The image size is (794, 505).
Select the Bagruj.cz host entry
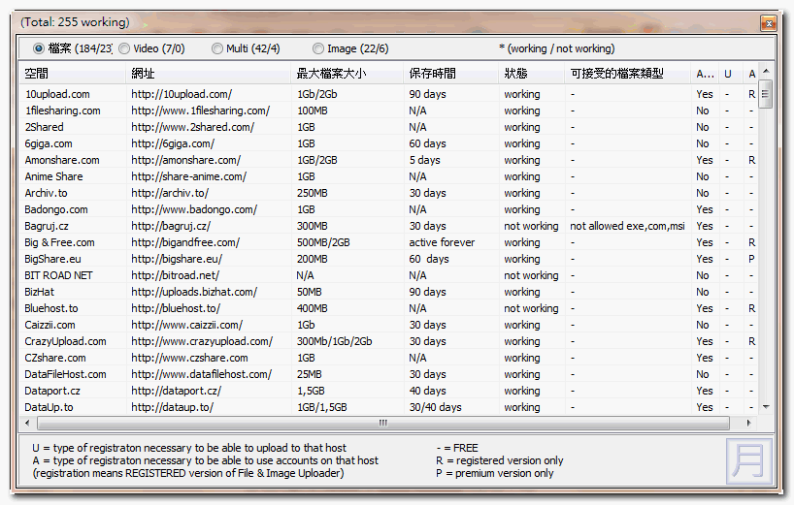pos(46,226)
